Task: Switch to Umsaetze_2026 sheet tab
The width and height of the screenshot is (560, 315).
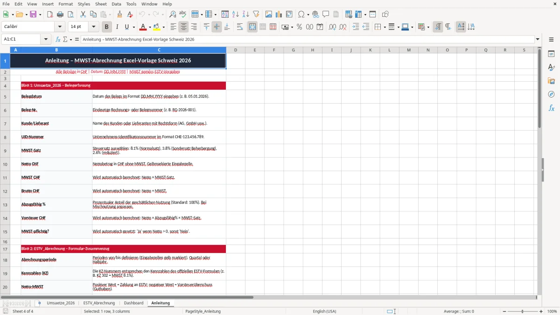Action: 61,303
